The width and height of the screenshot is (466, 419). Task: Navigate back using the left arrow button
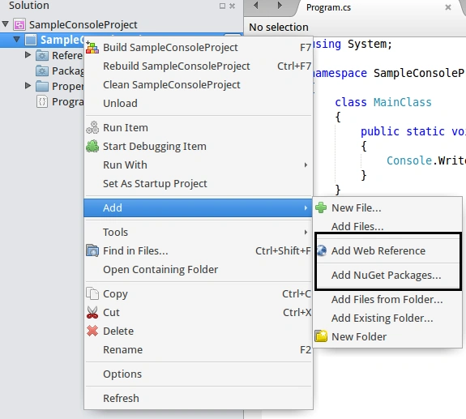pyautogui.click(x=255, y=6)
